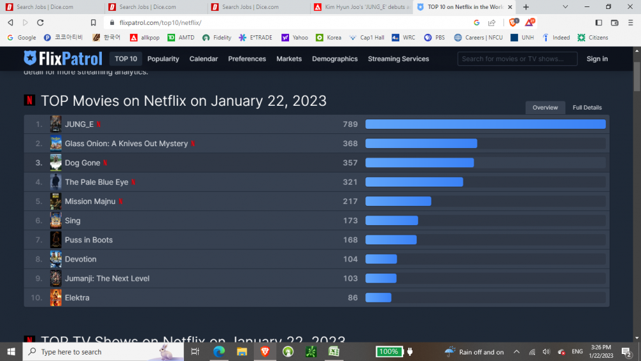Reload the page with refresh icon
Screen dimensions: 641x361
coord(40,22)
